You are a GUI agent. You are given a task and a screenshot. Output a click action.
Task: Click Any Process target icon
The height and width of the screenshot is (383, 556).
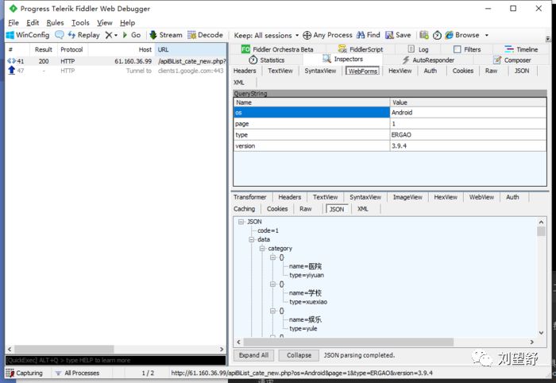307,35
